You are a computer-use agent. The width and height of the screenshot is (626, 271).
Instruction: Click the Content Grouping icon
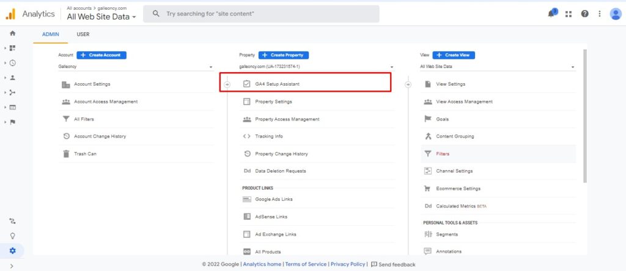pyautogui.click(x=428, y=136)
